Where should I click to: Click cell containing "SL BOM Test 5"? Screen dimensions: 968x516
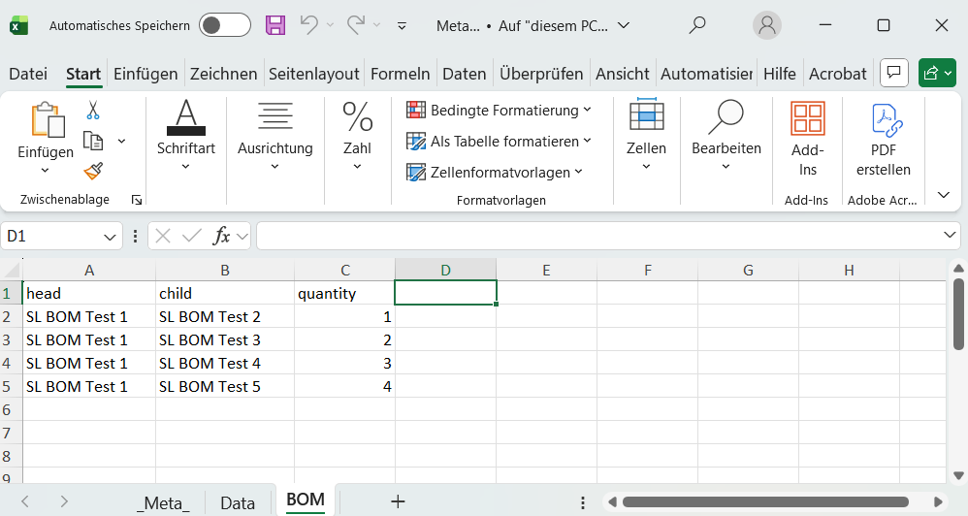pos(225,386)
